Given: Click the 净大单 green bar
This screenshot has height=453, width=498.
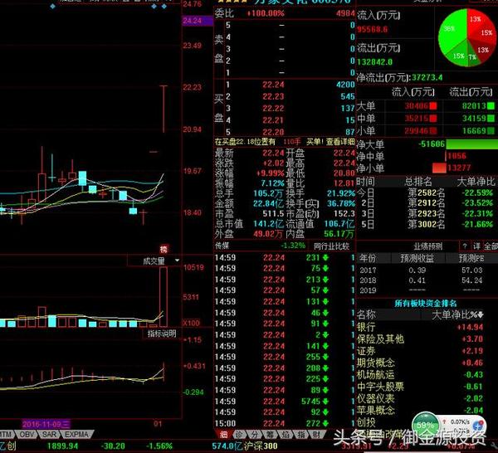Looking at the screenshot, I should click(x=472, y=144).
